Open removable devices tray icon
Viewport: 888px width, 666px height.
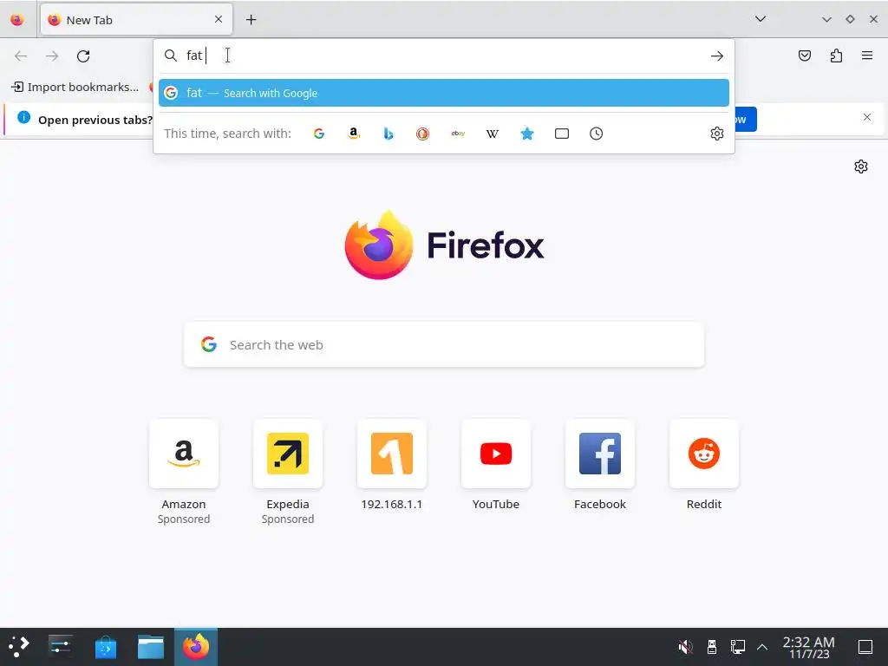point(712,647)
